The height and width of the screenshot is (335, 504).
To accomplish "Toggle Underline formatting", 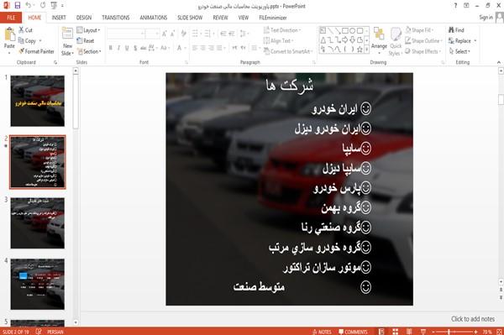I will coord(127,48).
